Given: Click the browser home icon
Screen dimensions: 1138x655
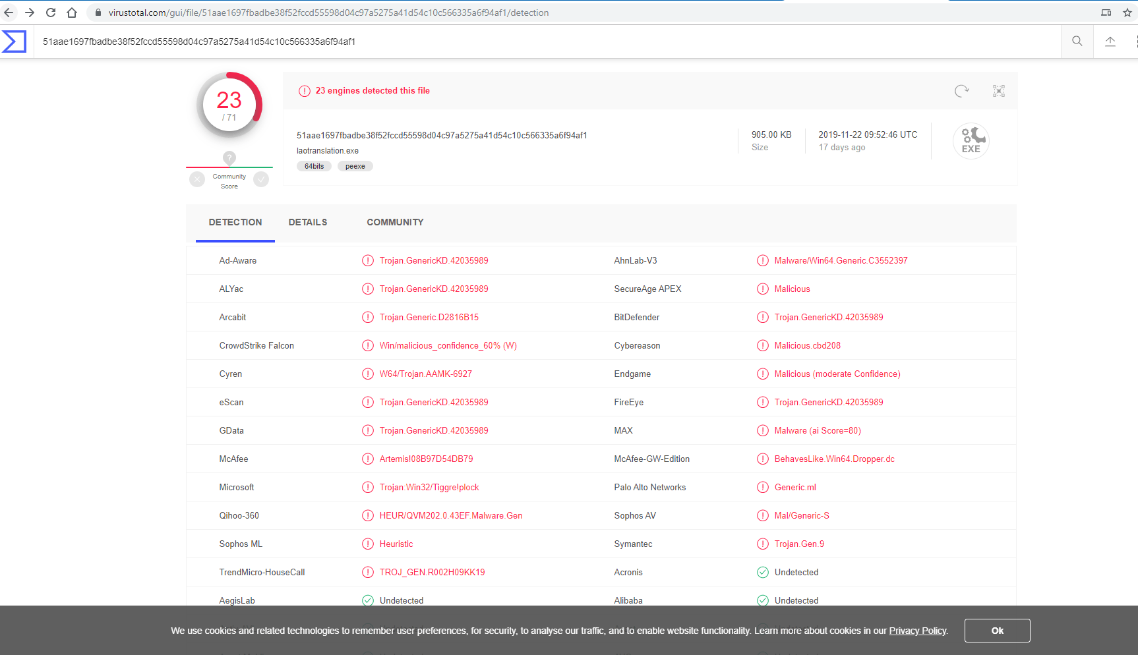Looking at the screenshot, I should (72, 13).
